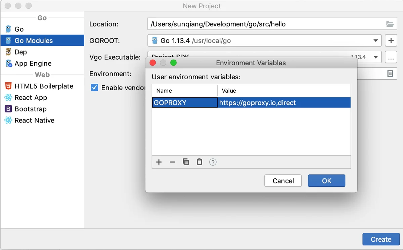Click the Bootstrap B icon
Viewport: 403px width, 250px height.
[x=8, y=109]
